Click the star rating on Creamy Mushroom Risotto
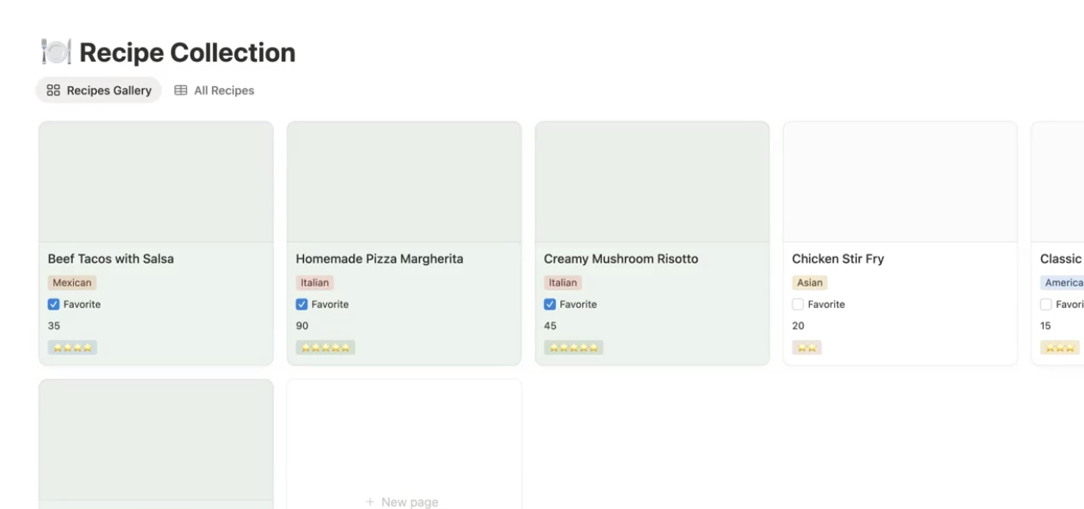The width and height of the screenshot is (1084, 509). click(573, 347)
